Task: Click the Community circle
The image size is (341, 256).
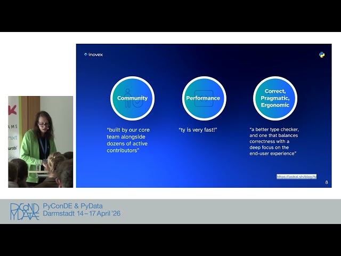Action: pyautogui.click(x=133, y=98)
